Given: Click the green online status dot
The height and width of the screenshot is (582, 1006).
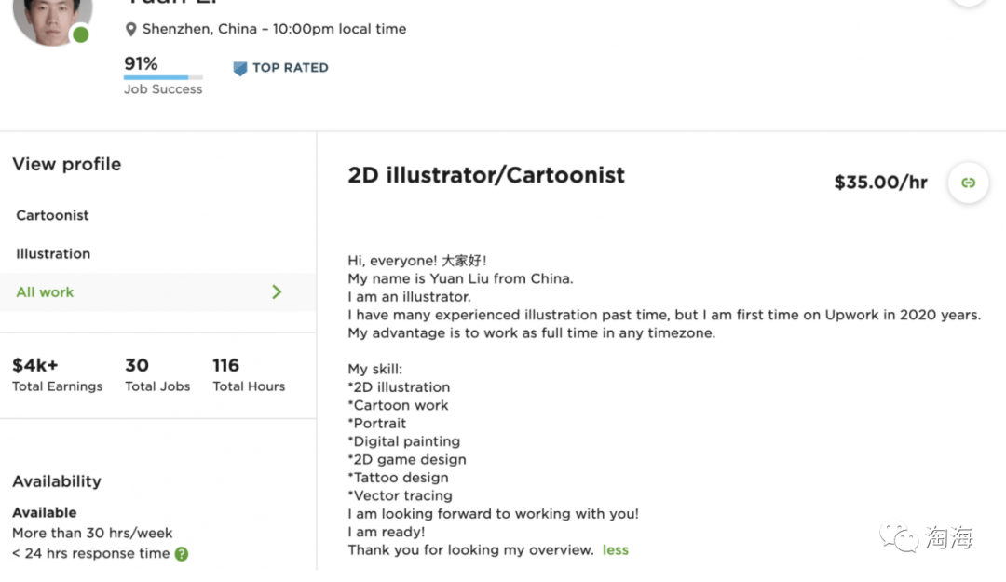Looking at the screenshot, I should click(81, 34).
